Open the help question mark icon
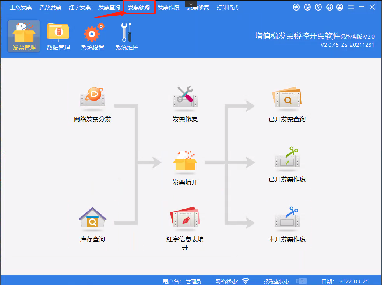Viewport: 382px width, 285px height. [x=319, y=7]
